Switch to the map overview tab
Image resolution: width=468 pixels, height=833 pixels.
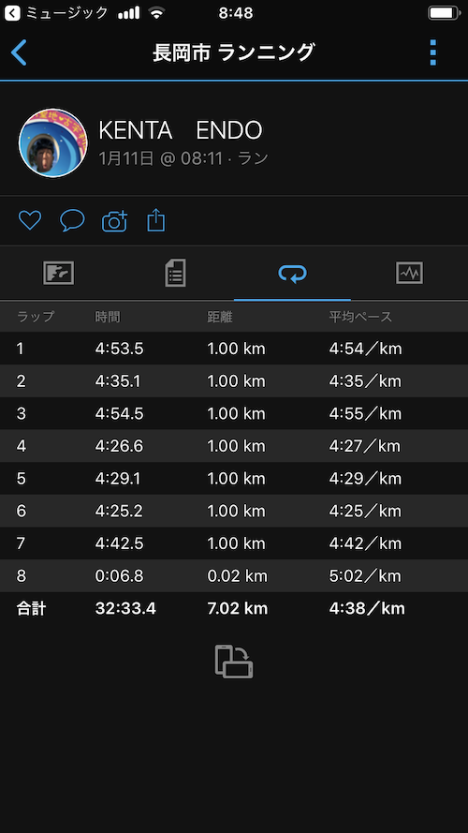(x=58, y=274)
